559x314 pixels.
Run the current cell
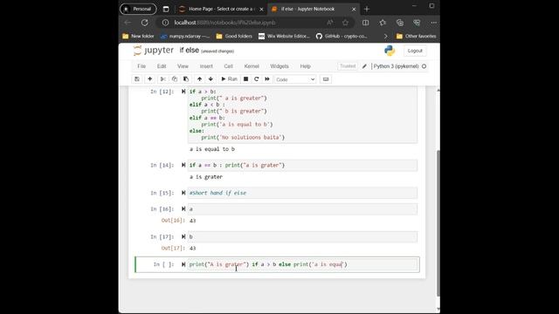click(x=229, y=79)
